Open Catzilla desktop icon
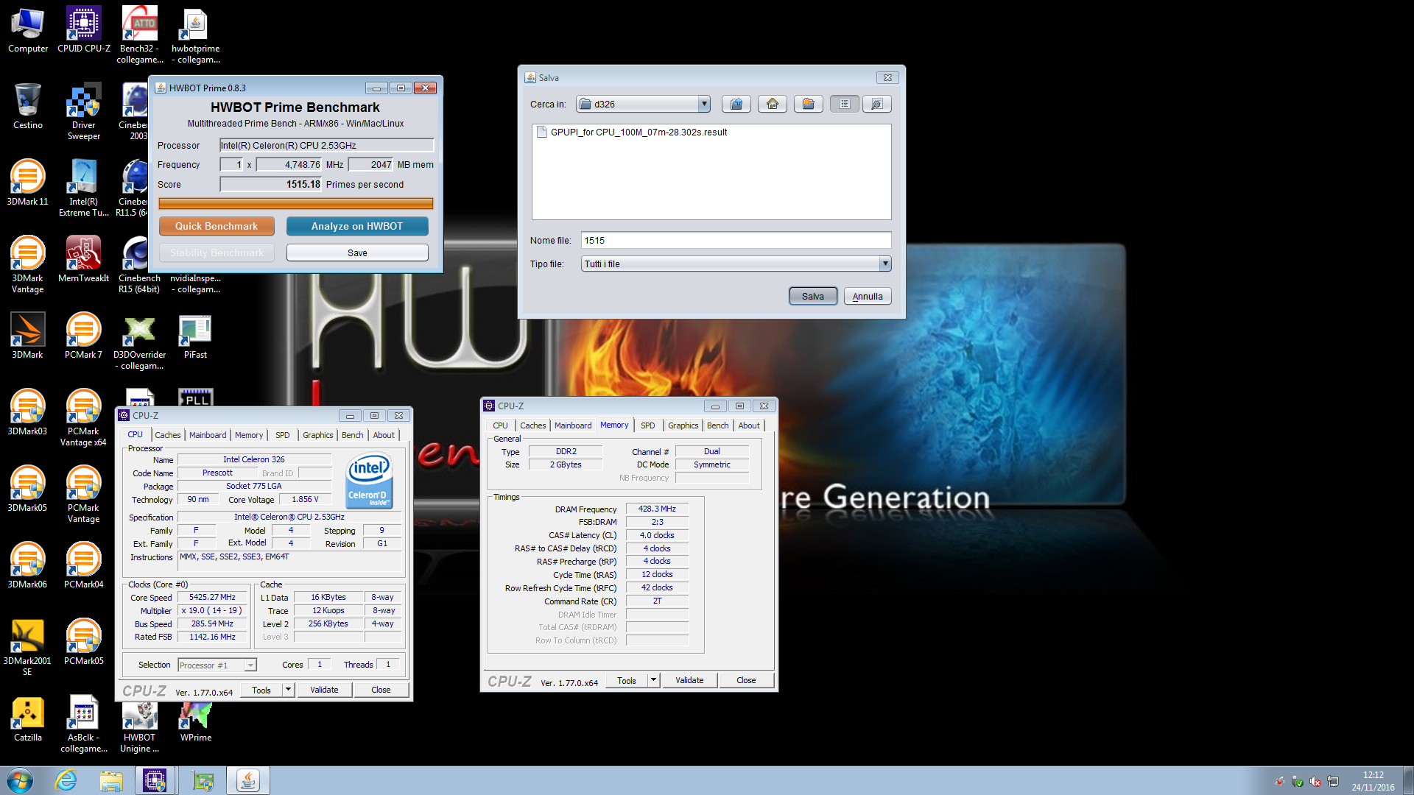This screenshot has height=795, width=1414. tap(28, 718)
